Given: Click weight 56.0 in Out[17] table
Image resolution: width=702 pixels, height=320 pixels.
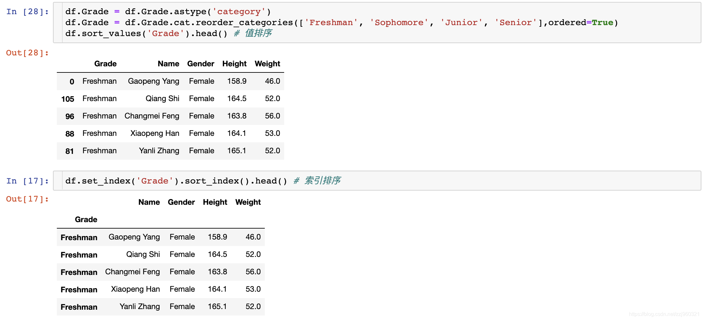Looking at the screenshot, I should pos(253,272).
